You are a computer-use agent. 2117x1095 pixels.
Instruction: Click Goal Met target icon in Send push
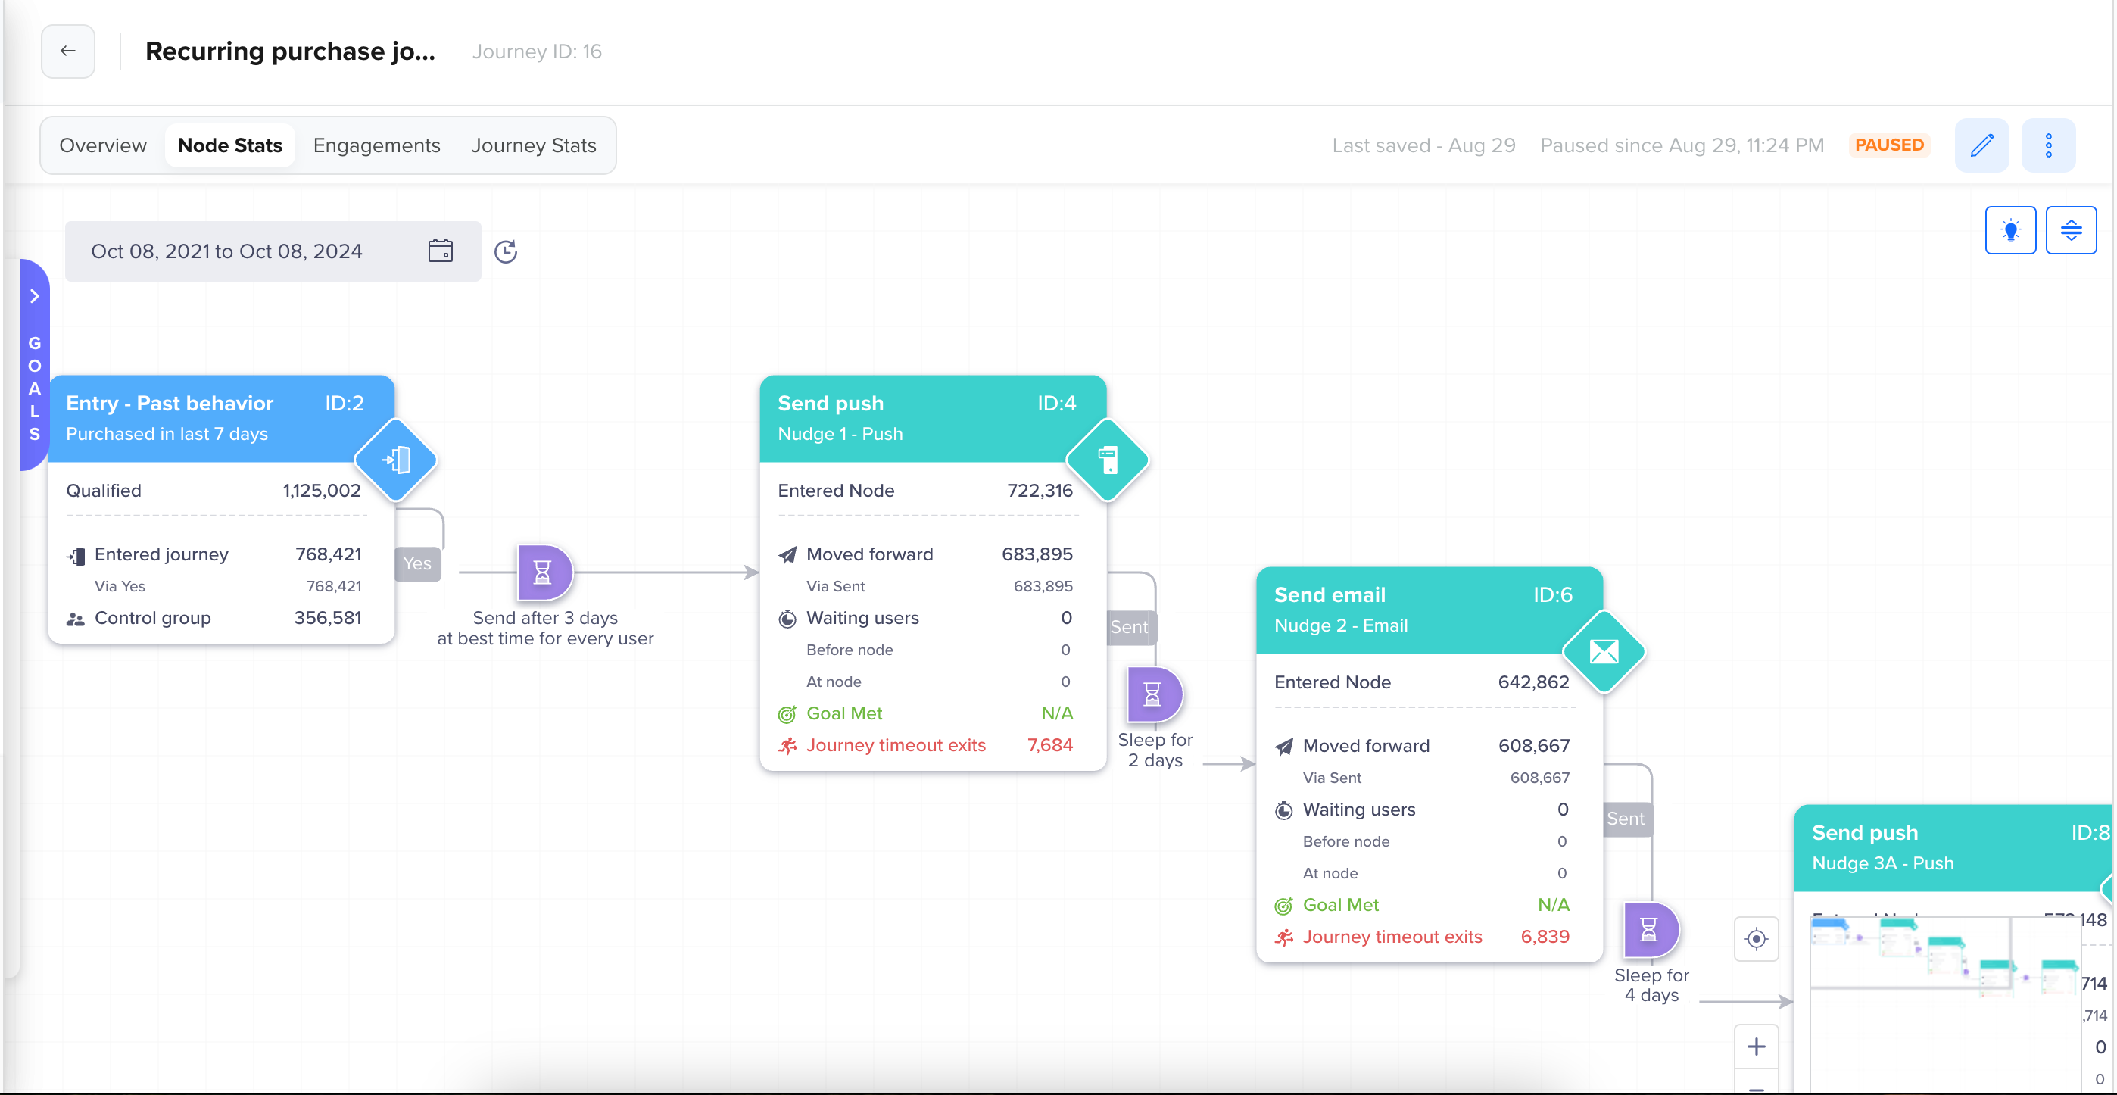(787, 714)
